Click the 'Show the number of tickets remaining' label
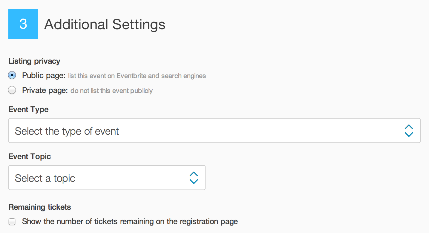Screen dimensions: 429x233 click(x=130, y=222)
